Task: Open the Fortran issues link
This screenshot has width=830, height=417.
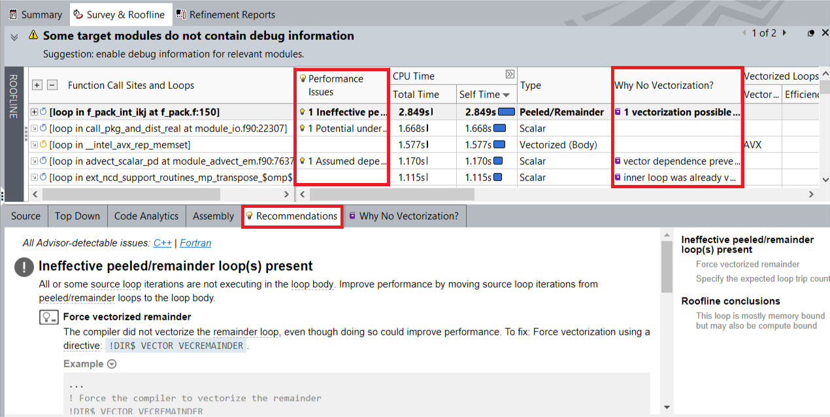Action: 195,243
